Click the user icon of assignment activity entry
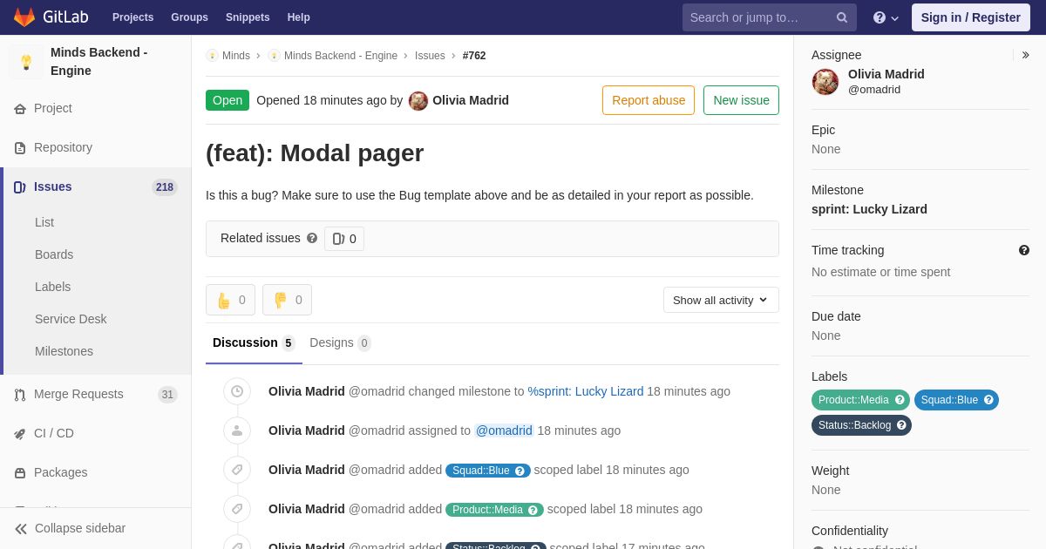The image size is (1046, 549). [x=237, y=430]
